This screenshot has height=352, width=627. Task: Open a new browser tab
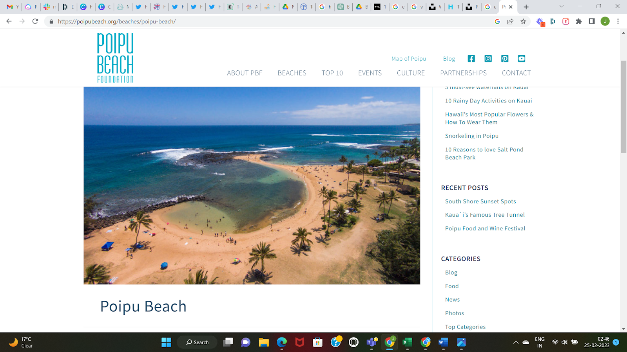click(526, 7)
